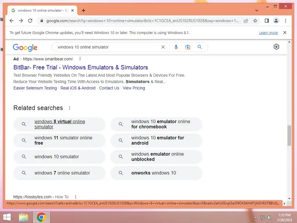Open the tab search chevron
This screenshot has width=297, height=223.
(x=257, y=10)
